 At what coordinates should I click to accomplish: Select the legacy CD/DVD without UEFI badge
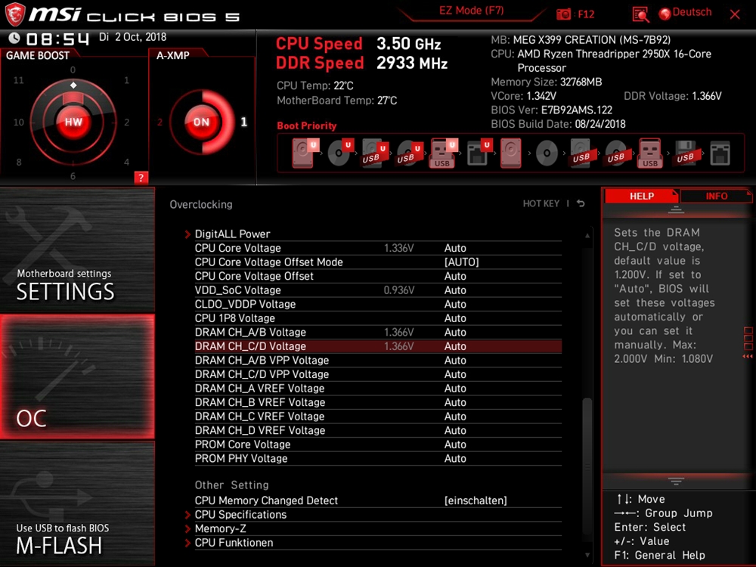click(x=547, y=153)
